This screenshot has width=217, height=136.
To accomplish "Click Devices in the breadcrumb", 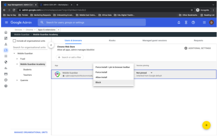I will pyautogui.click(x=18, y=30).
